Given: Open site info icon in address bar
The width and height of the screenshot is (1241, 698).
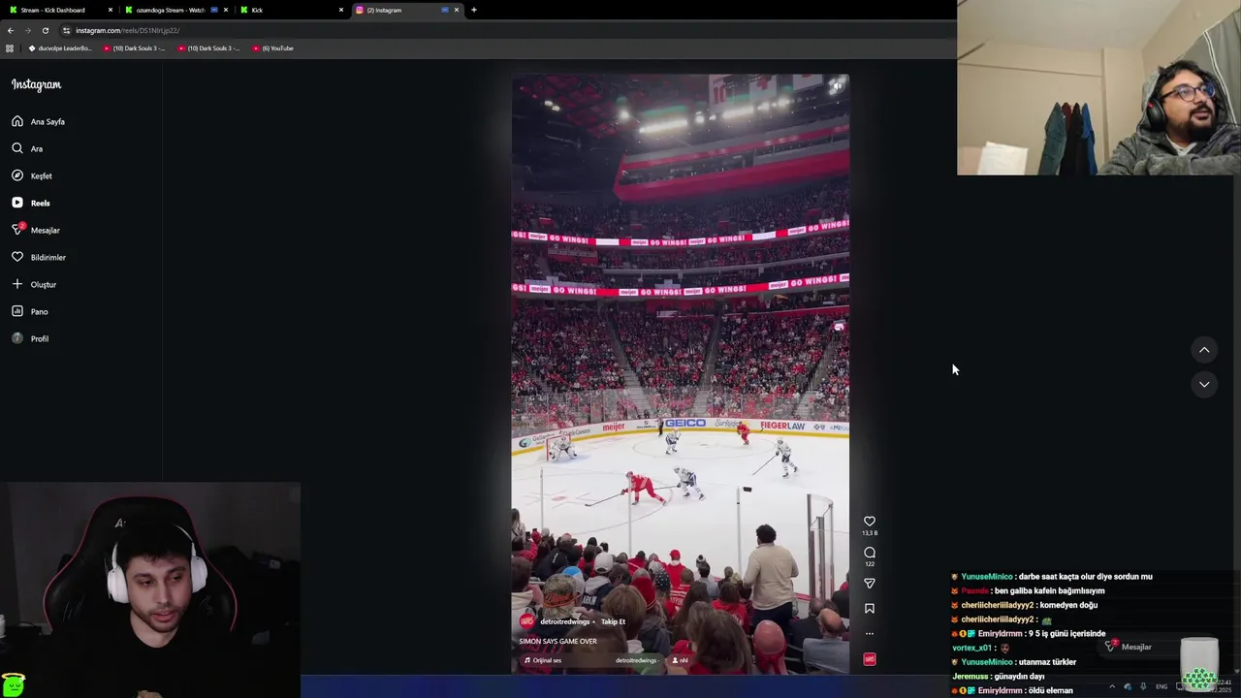Looking at the screenshot, I should (66, 30).
